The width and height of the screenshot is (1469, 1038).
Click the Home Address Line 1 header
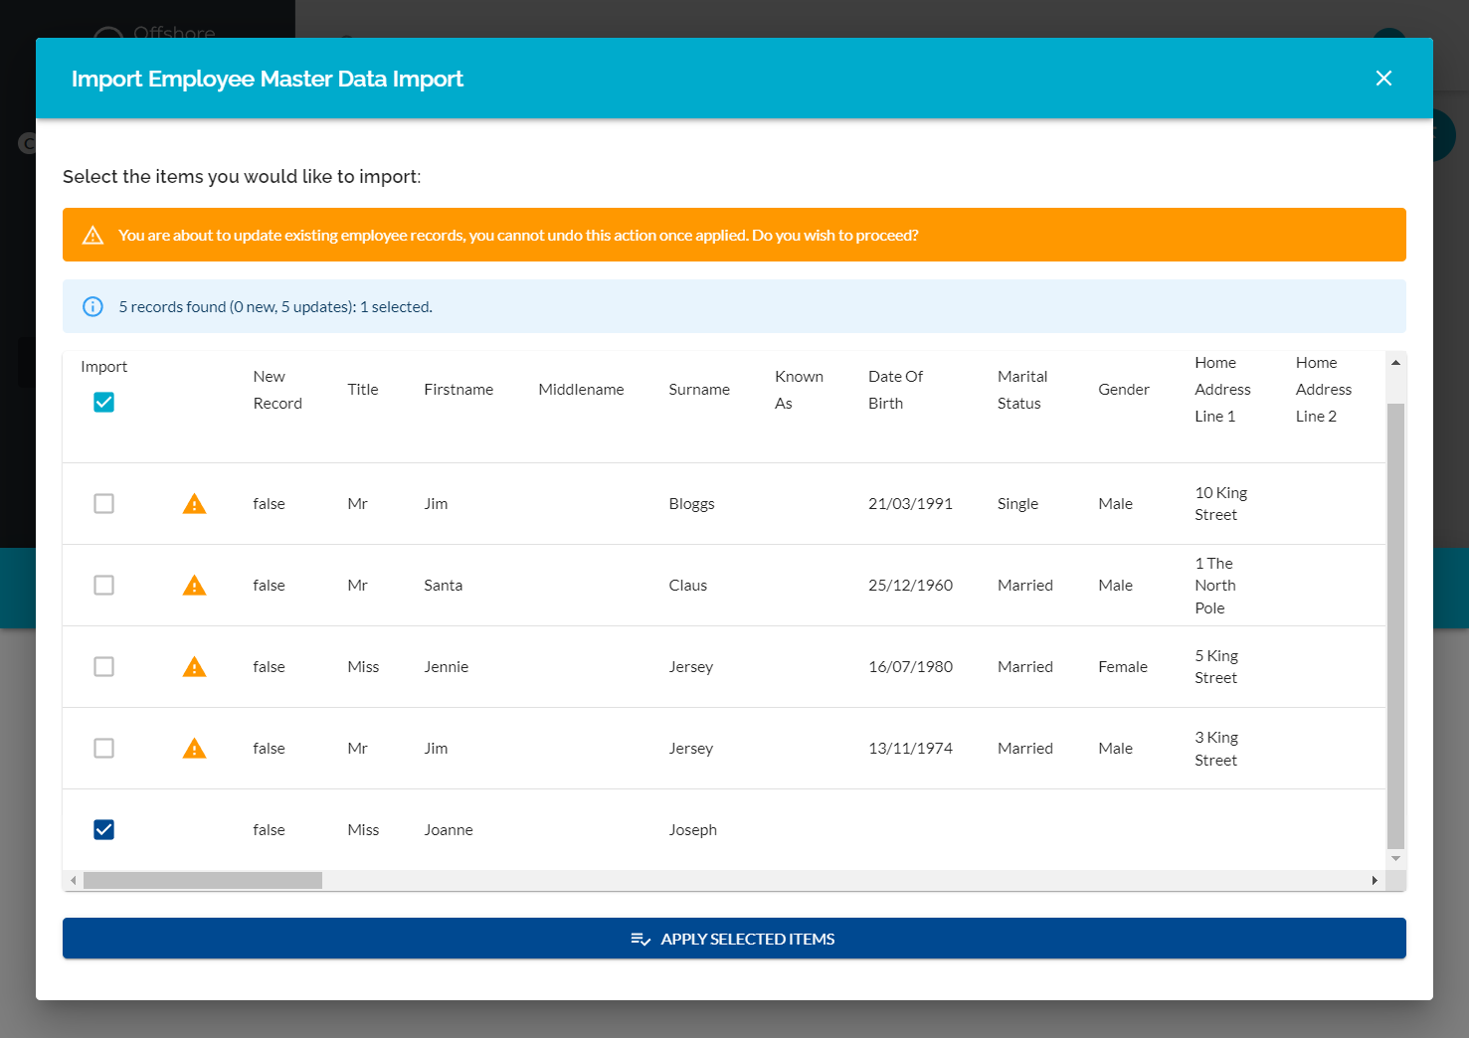pyautogui.click(x=1222, y=390)
